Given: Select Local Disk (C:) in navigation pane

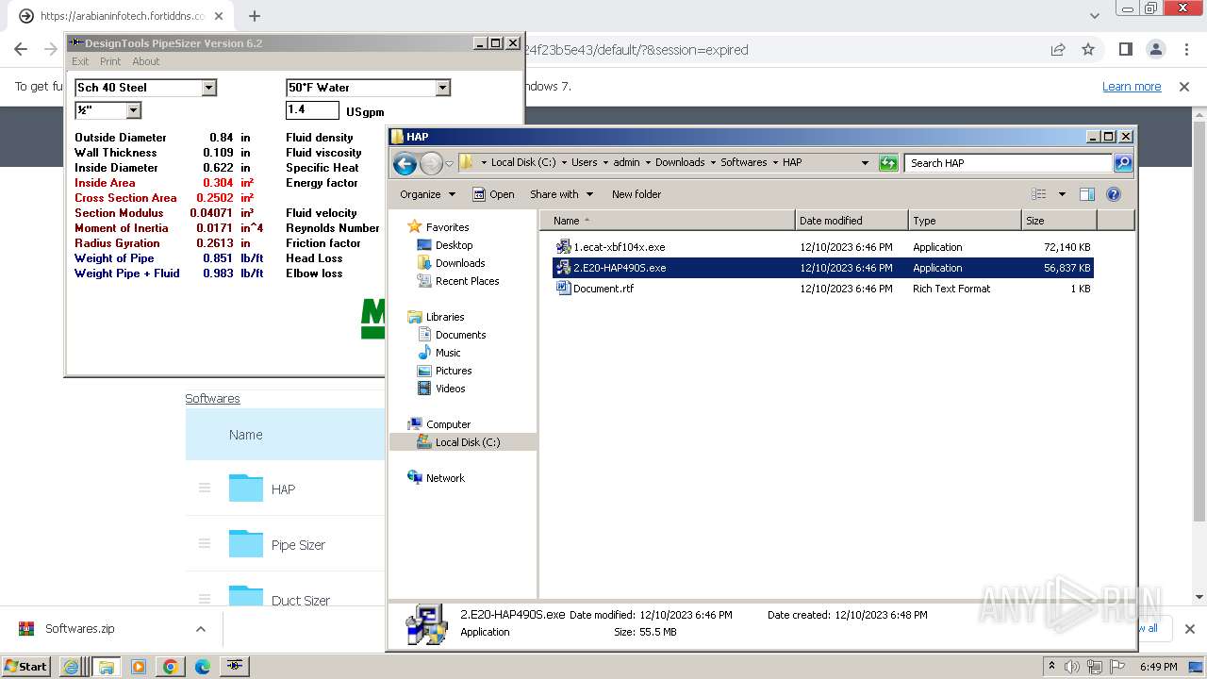Looking at the screenshot, I should tap(467, 442).
